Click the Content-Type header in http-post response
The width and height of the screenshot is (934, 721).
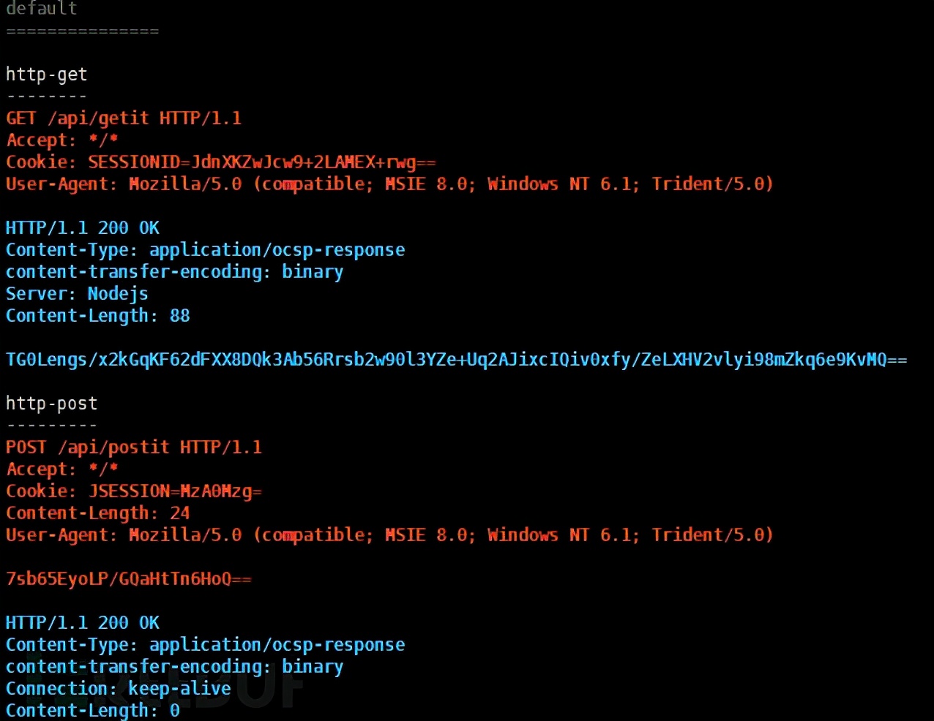pyautogui.click(x=205, y=645)
